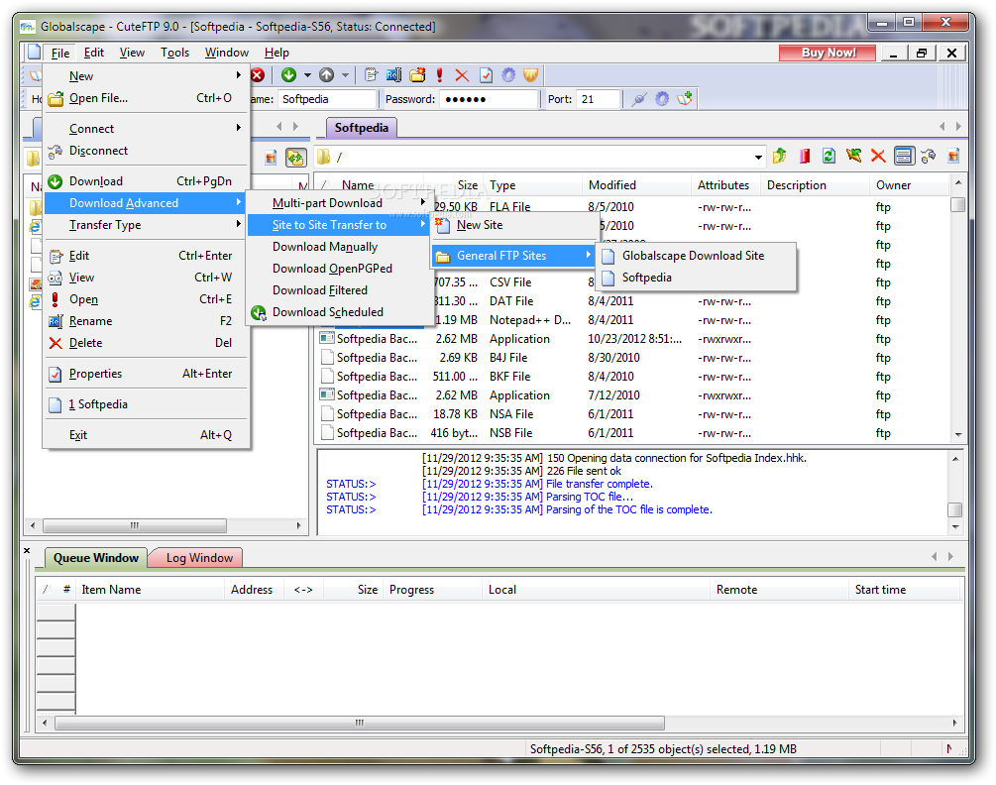The height and width of the screenshot is (785, 996).
Task: Click the local pane horizontal scrollbar thumb
Action: pyautogui.click(x=135, y=526)
